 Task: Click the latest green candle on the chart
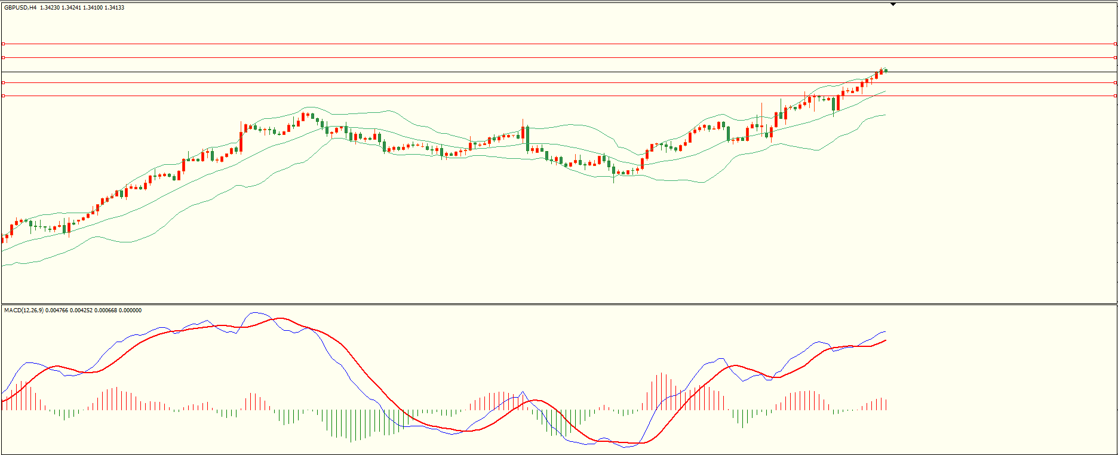[886, 70]
